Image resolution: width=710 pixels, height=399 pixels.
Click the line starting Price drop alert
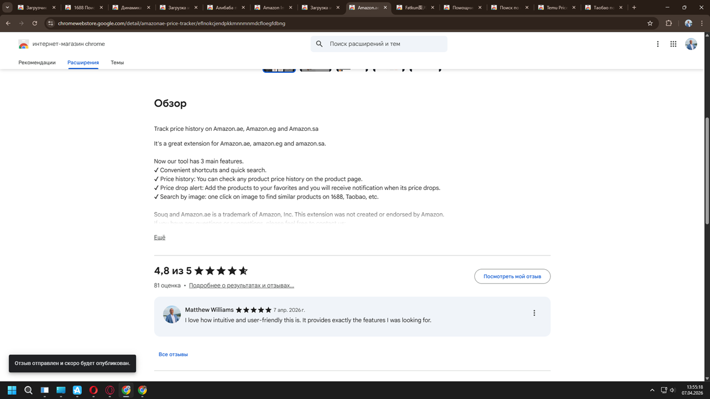tap(297, 188)
